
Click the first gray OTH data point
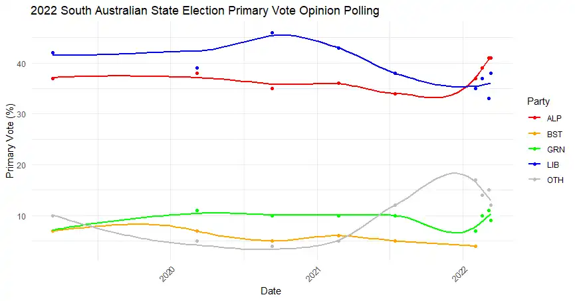[x=53, y=215]
